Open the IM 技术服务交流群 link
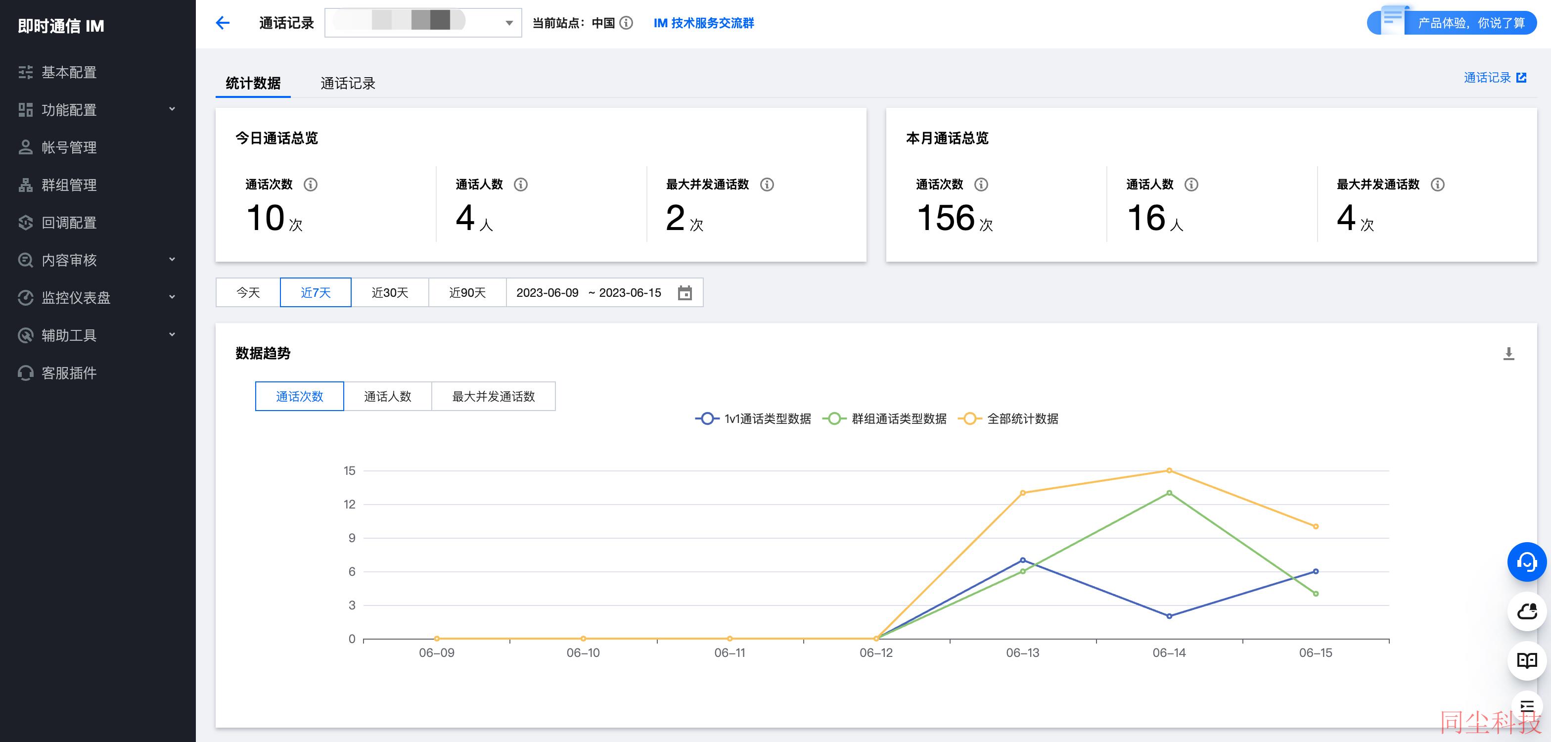The height and width of the screenshot is (742, 1551). point(703,23)
